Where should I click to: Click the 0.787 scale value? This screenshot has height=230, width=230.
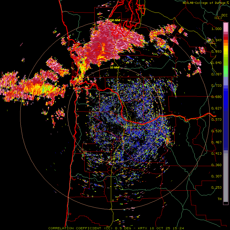coord(216,74)
